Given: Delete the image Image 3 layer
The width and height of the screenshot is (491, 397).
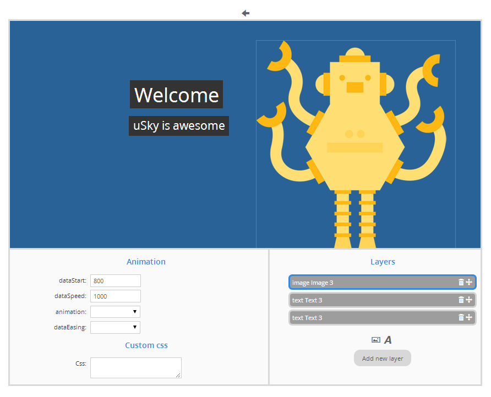Looking at the screenshot, I should 461,282.
